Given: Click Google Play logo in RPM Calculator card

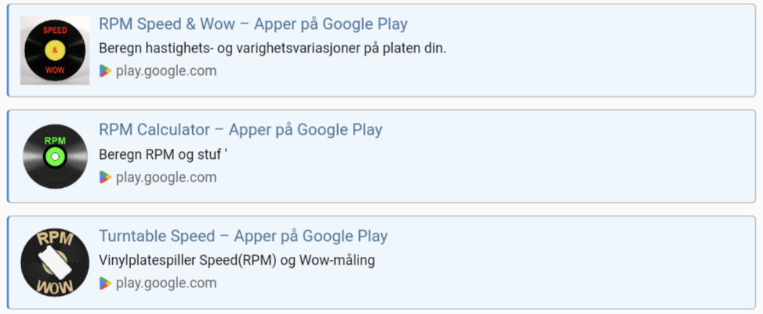Looking at the screenshot, I should (105, 178).
